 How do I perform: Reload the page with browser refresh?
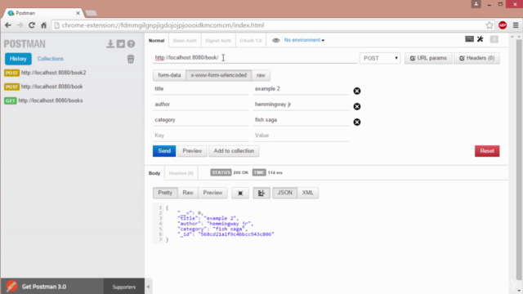(32, 25)
